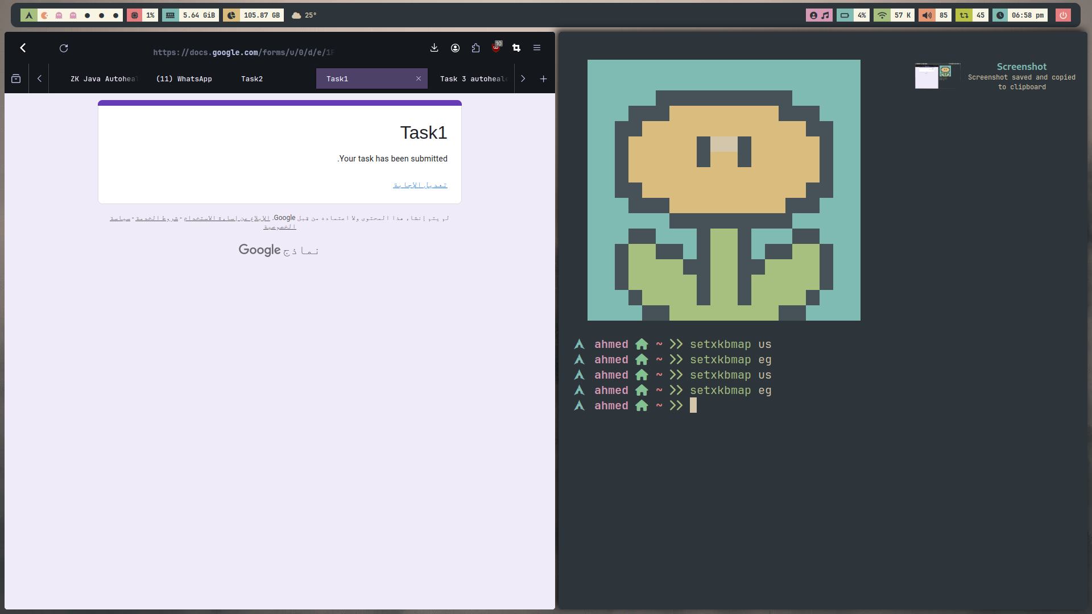This screenshot has height=614, width=1092.
Task: Click the 'Your task has been submitted' text
Action: (x=392, y=159)
